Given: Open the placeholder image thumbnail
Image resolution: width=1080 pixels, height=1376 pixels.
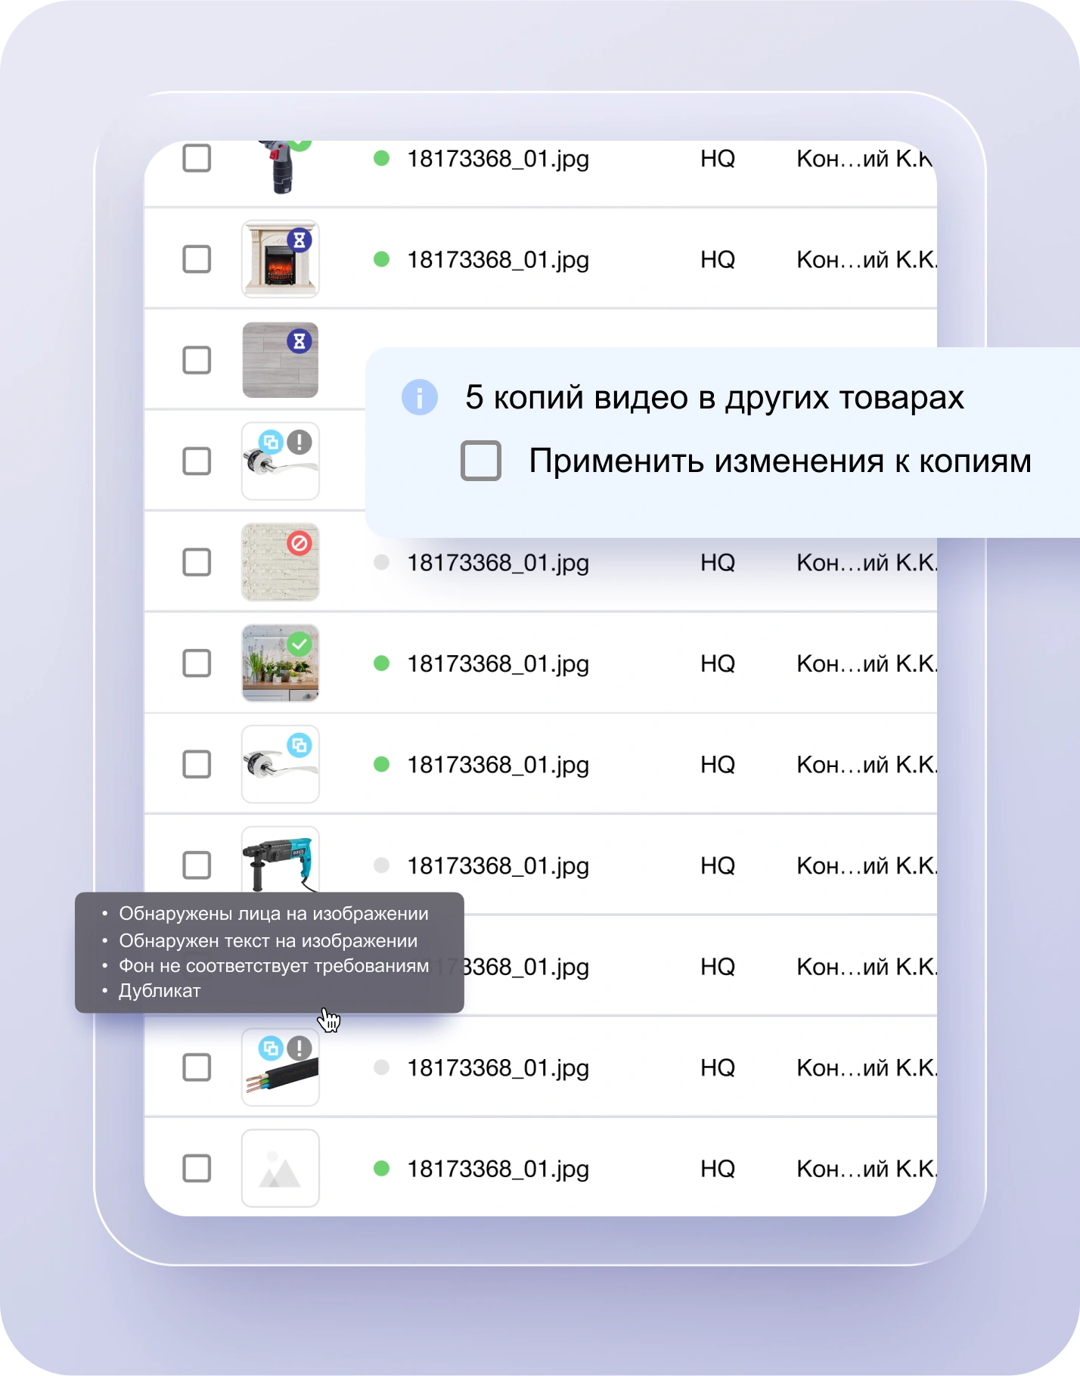Looking at the screenshot, I should (280, 1169).
